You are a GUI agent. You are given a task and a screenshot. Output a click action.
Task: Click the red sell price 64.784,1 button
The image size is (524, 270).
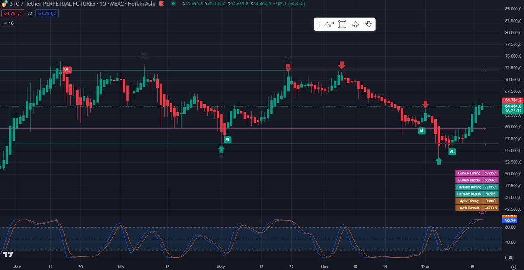(12, 14)
